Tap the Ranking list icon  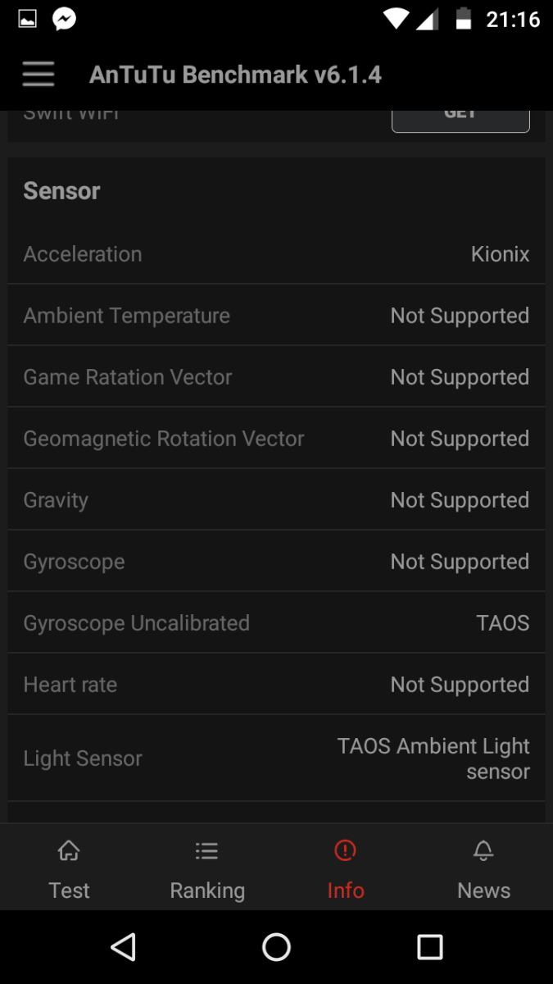[x=207, y=851]
